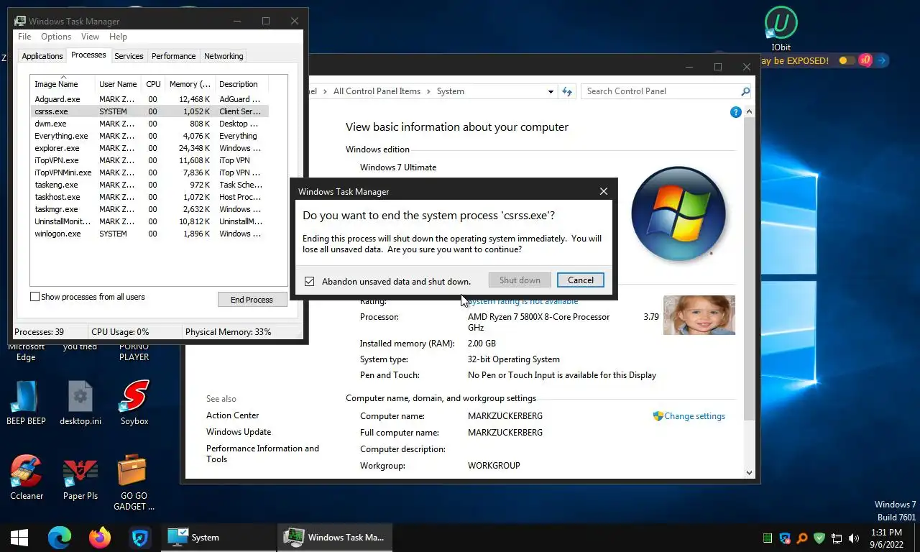Select the iTopVPNMini.exe process row
Screen dimensions: 920x552
point(149,172)
